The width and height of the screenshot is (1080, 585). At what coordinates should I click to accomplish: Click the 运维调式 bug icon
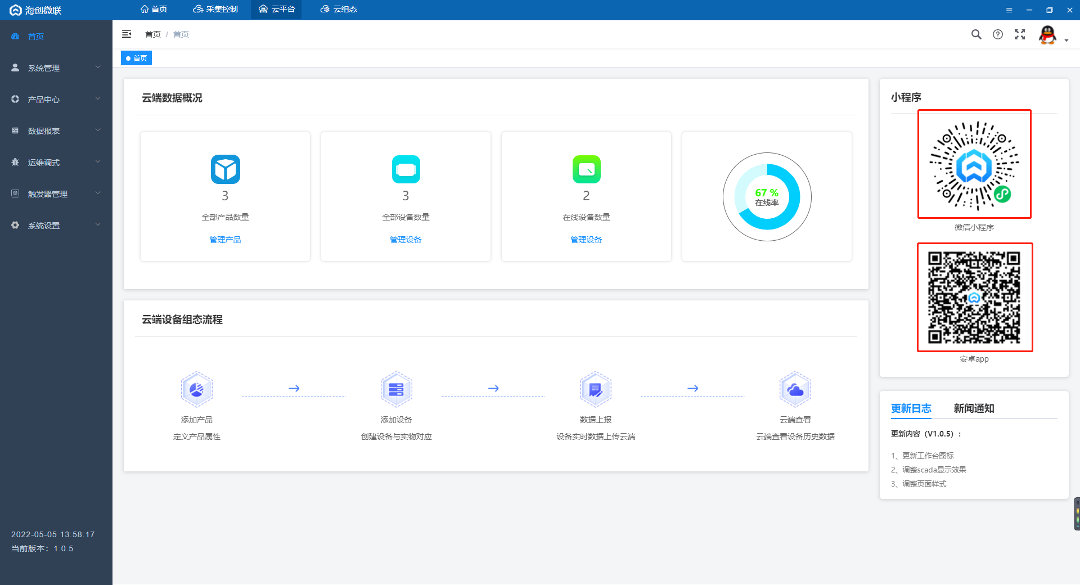(15, 162)
